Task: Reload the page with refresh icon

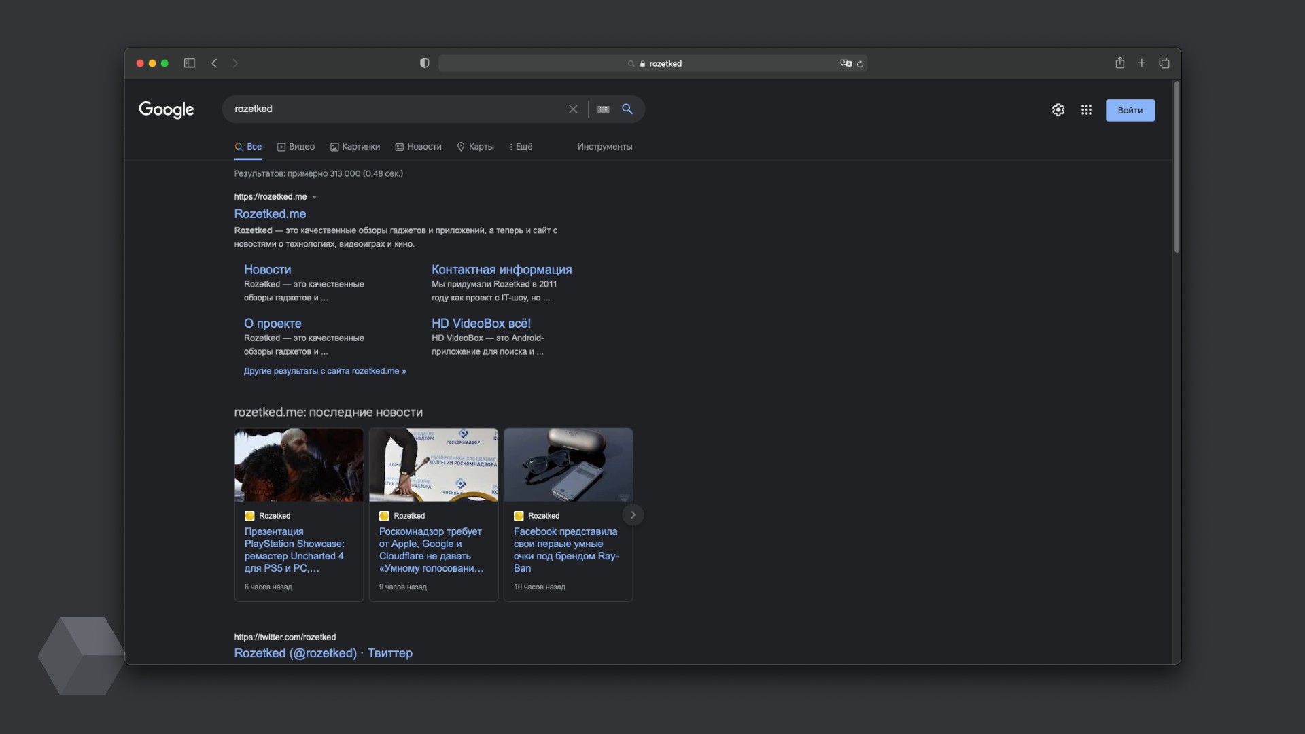Action: (x=860, y=64)
